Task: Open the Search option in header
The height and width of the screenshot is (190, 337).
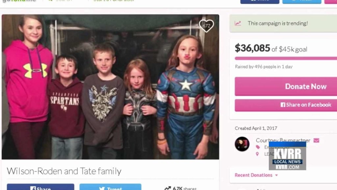Action: click(60, 1)
